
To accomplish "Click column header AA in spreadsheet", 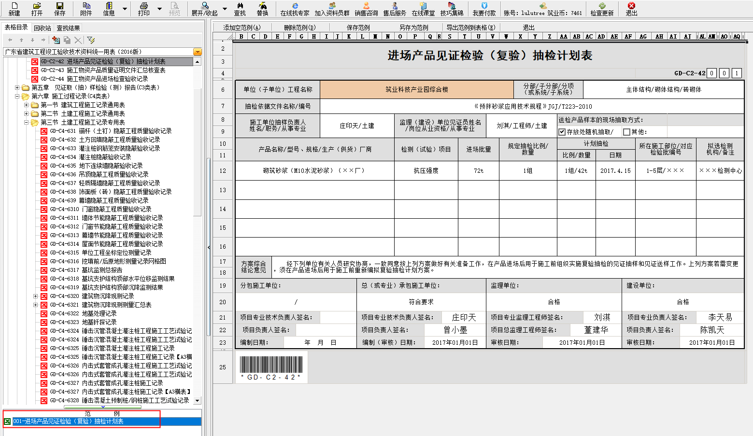I will pyautogui.click(x=564, y=36).
